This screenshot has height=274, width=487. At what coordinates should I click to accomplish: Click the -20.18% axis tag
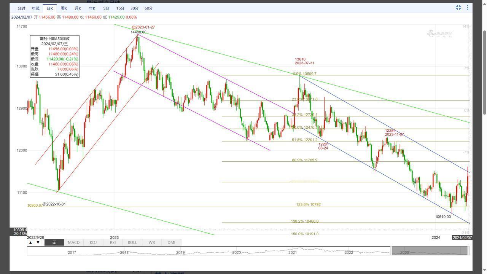[20, 234]
